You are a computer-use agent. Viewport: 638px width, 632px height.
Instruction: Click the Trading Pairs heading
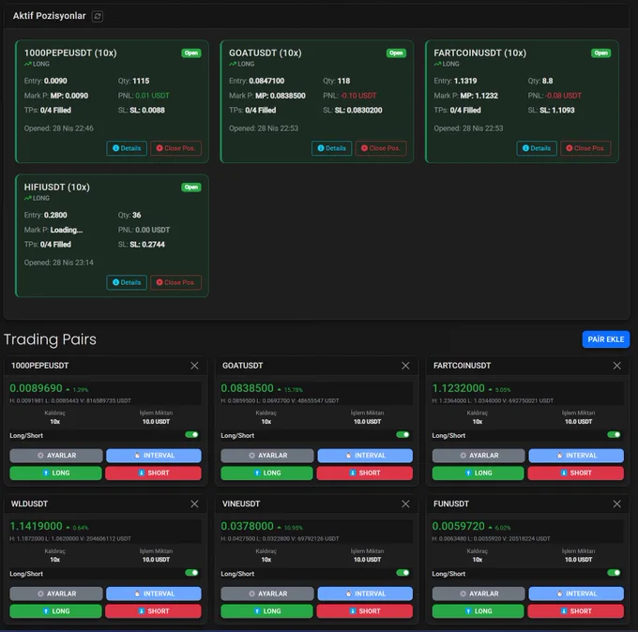click(50, 339)
